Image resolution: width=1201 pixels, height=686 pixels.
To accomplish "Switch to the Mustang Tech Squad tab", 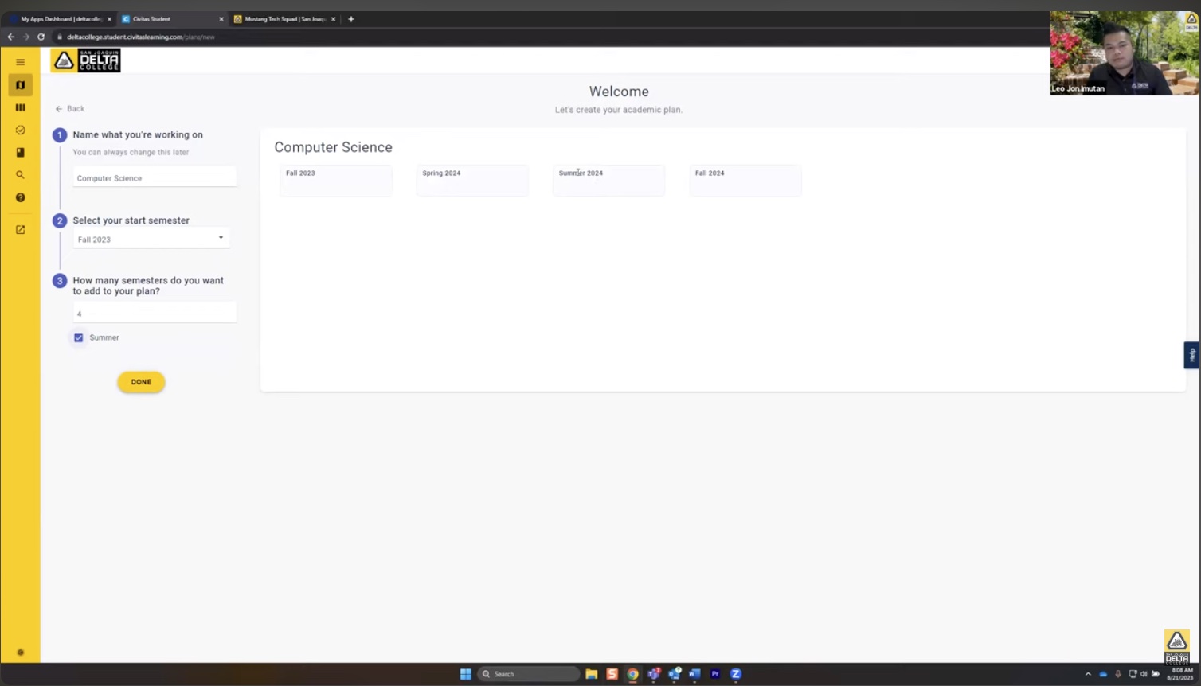I will pos(283,18).
